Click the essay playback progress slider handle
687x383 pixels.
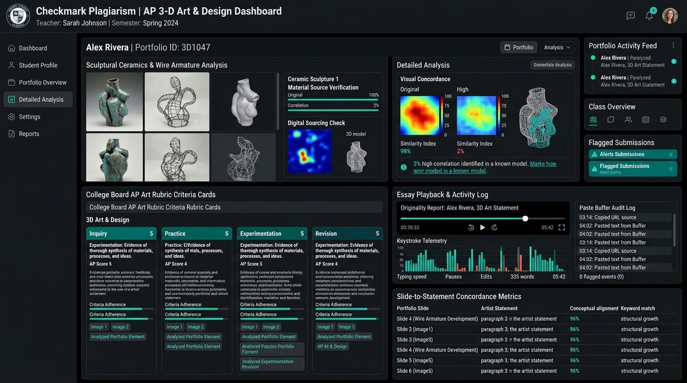coord(525,218)
